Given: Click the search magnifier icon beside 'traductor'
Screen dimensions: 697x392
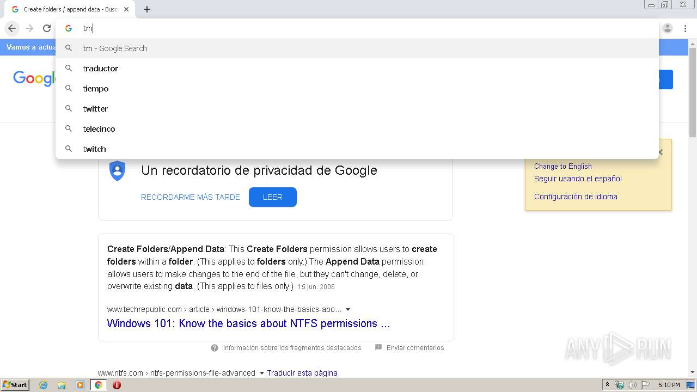Looking at the screenshot, I should pyautogui.click(x=69, y=68).
